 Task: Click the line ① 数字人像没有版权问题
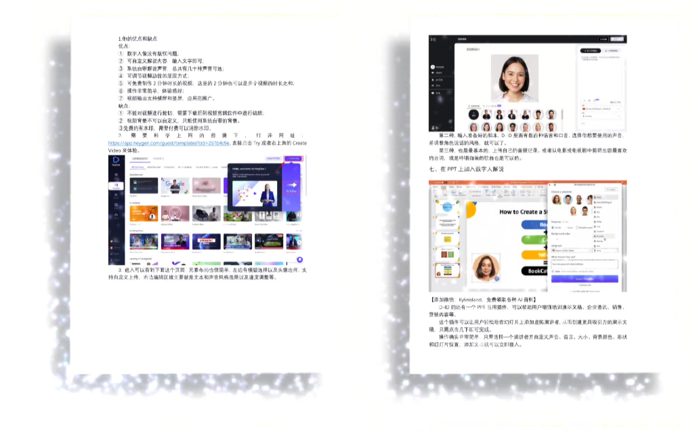[149, 54]
